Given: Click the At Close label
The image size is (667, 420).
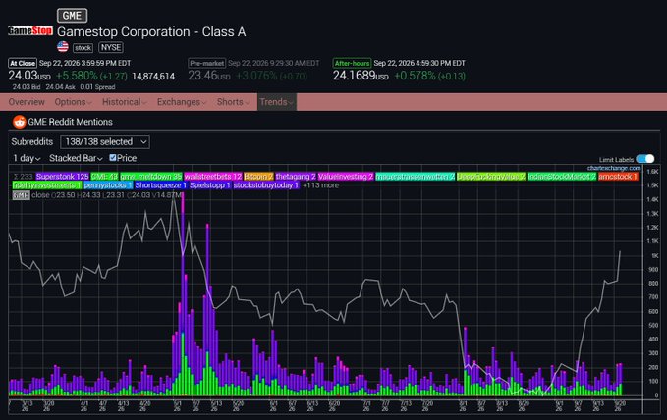Looking at the screenshot, I should pyautogui.click(x=23, y=63).
